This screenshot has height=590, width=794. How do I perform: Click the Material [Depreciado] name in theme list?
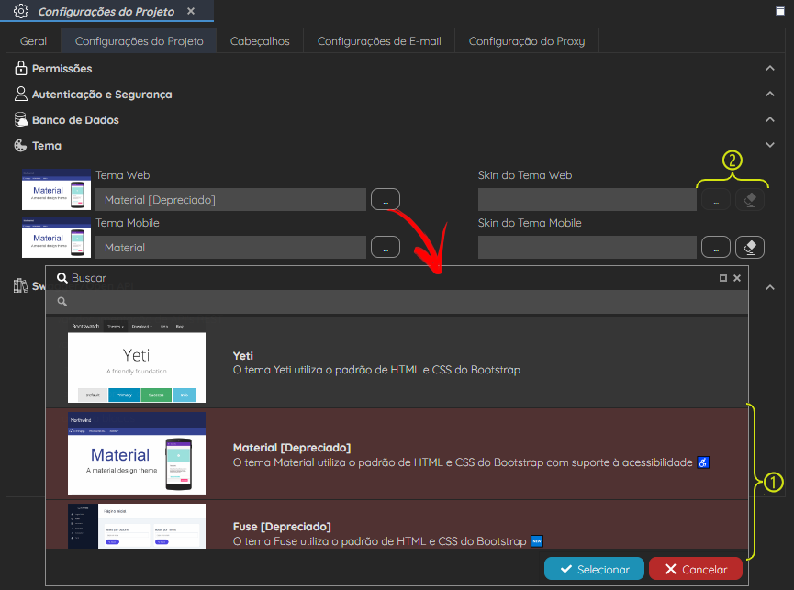click(292, 448)
